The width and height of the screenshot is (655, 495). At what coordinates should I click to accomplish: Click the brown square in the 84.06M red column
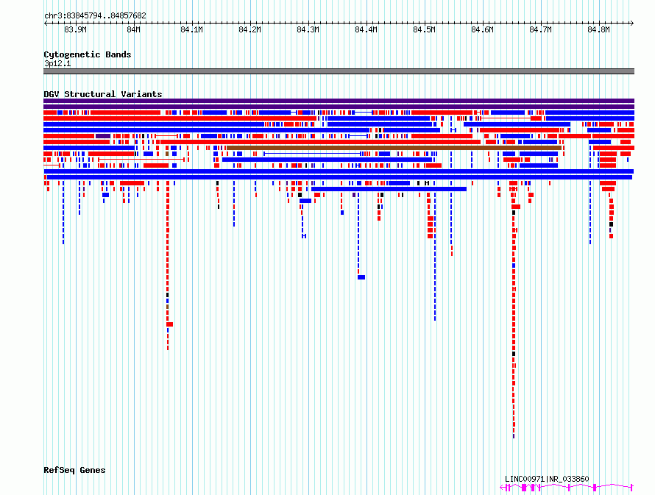[168, 307]
